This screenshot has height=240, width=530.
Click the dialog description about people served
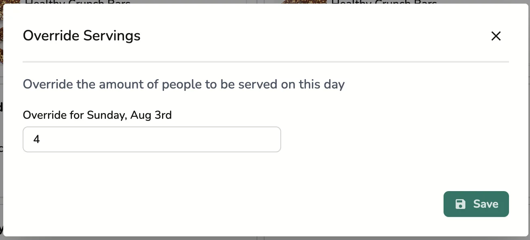pos(184,84)
